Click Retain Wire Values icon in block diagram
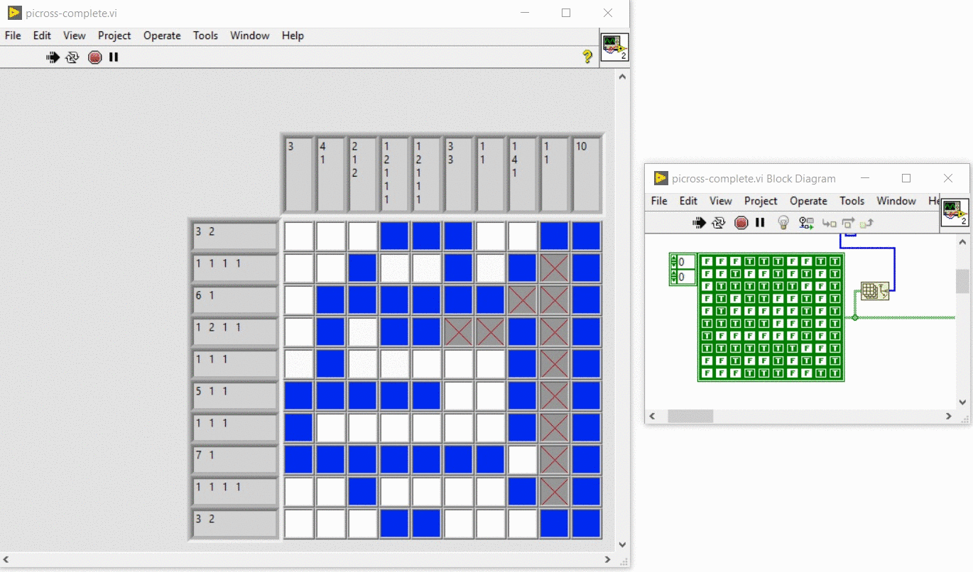The image size is (973, 572). click(806, 223)
